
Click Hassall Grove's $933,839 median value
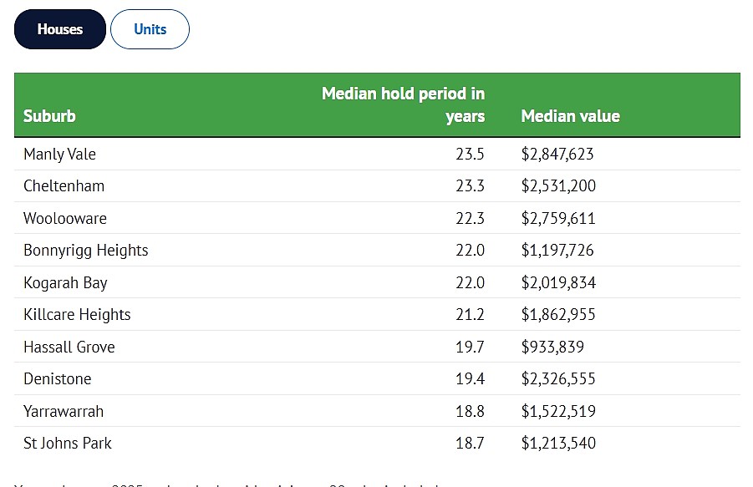(552, 347)
